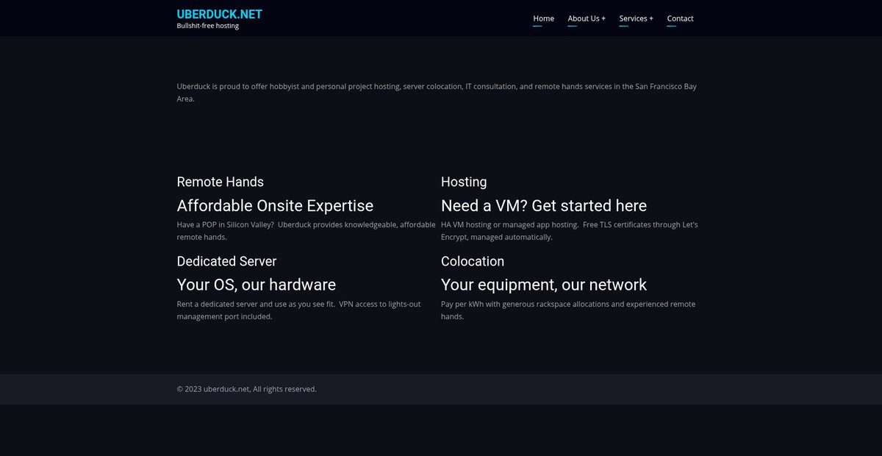
Task: Click the Dedicated Server heading
Action: 226,261
